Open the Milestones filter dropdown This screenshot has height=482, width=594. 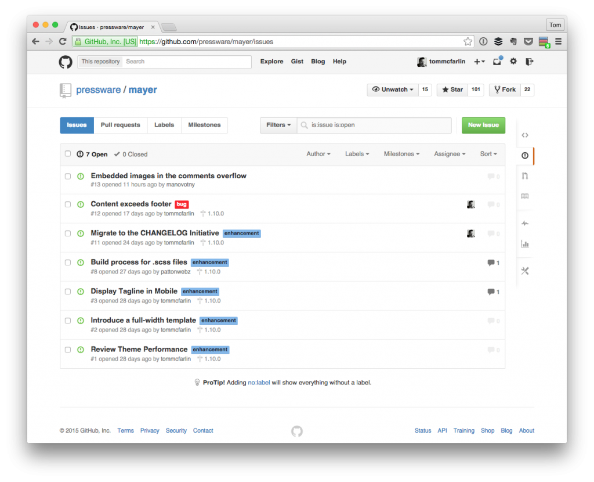click(401, 154)
